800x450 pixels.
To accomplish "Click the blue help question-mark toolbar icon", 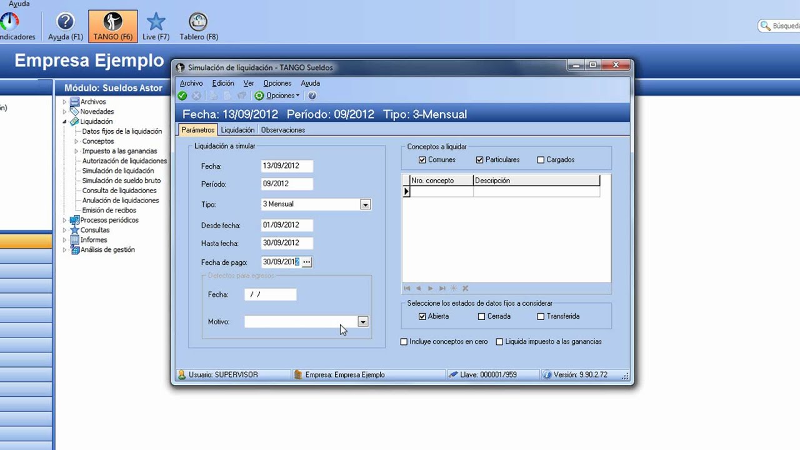I will point(312,96).
